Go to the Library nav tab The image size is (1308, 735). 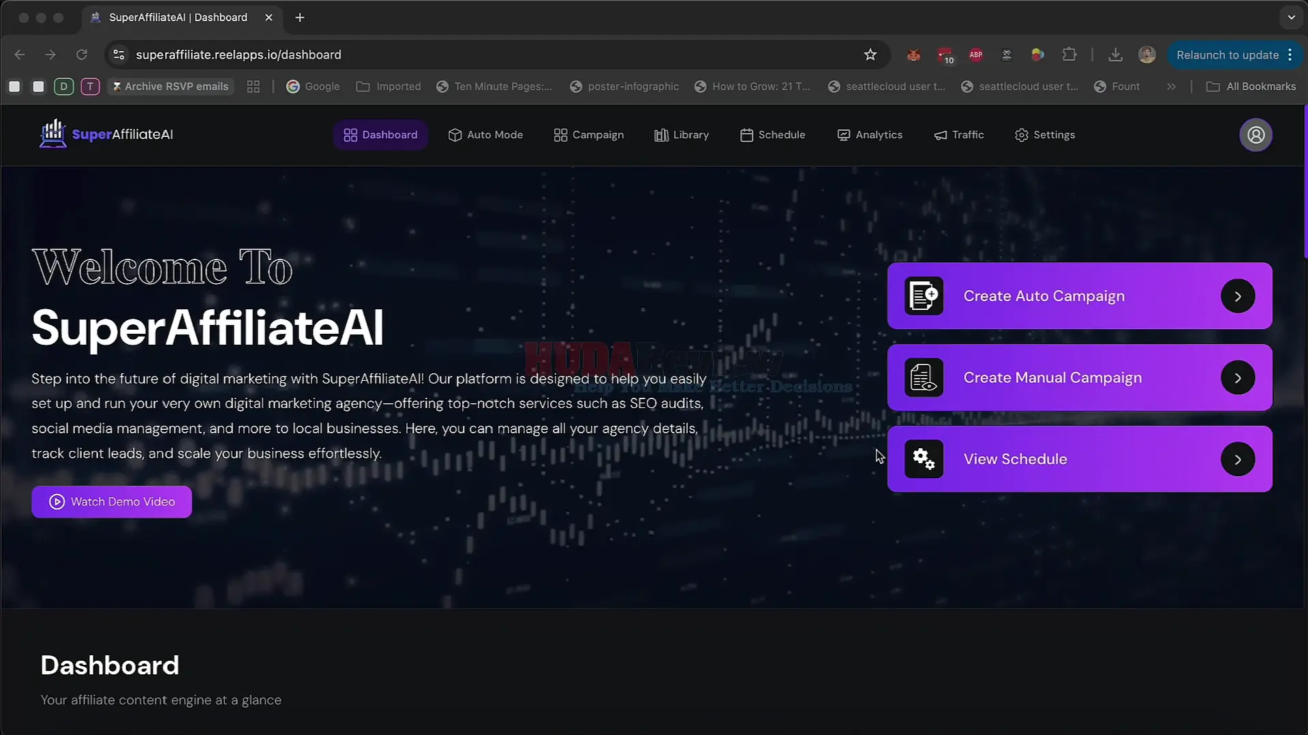pos(682,135)
